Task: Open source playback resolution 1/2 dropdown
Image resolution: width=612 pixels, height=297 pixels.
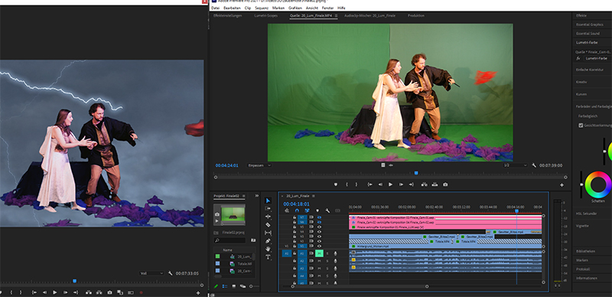Action: 515,165
